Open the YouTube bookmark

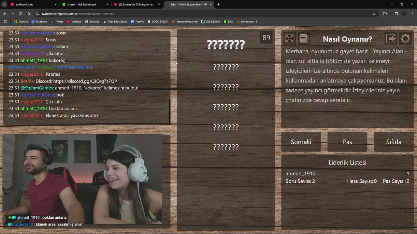click(74, 22)
